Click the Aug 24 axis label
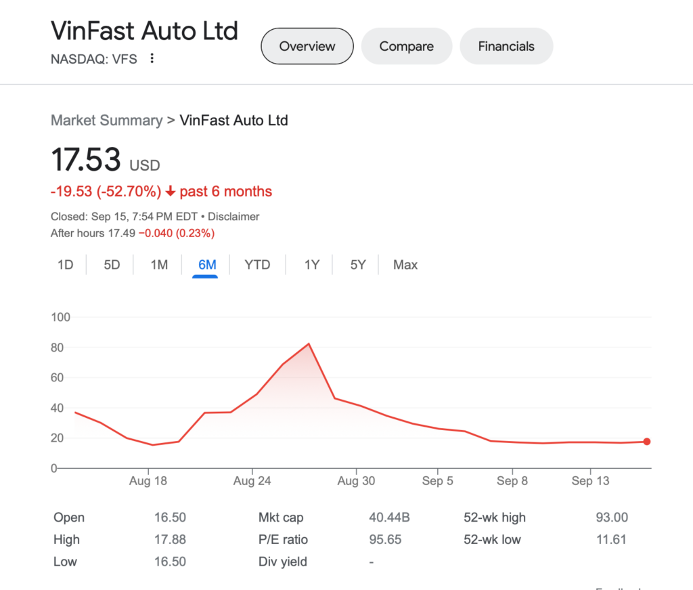The height and width of the screenshot is (590, 693). 252,481
